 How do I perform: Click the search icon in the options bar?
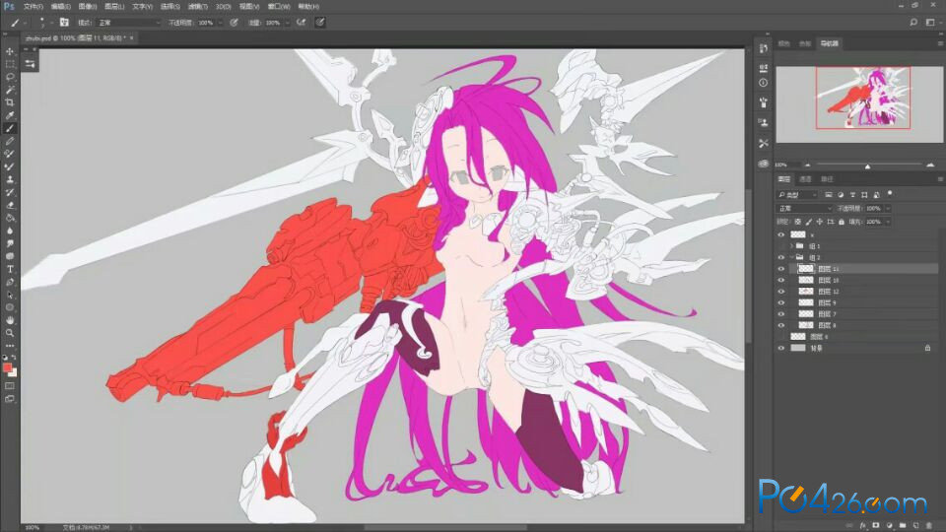[x=913, y=23]
